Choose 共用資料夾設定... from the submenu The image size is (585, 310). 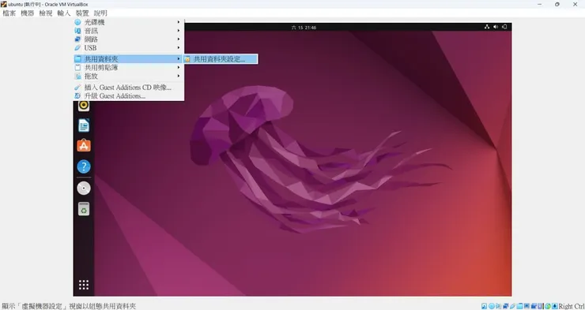(x=220, y=59)
